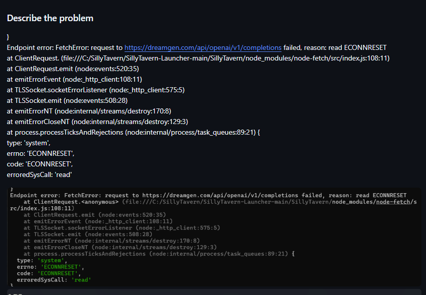The image size is (426, 295).
Task: Click the "at TLSSocket.emit (node:events:508:28)" paragraph line
Action: (x=67, y=100)
